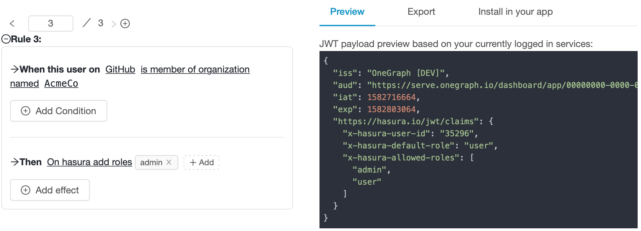Open the Export tab
Viewport: 641px width, 231px height.
[421, 12]
